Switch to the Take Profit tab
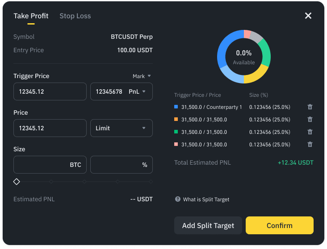Image resolution: width=327 pixels, height=249 pixels. 31,16
